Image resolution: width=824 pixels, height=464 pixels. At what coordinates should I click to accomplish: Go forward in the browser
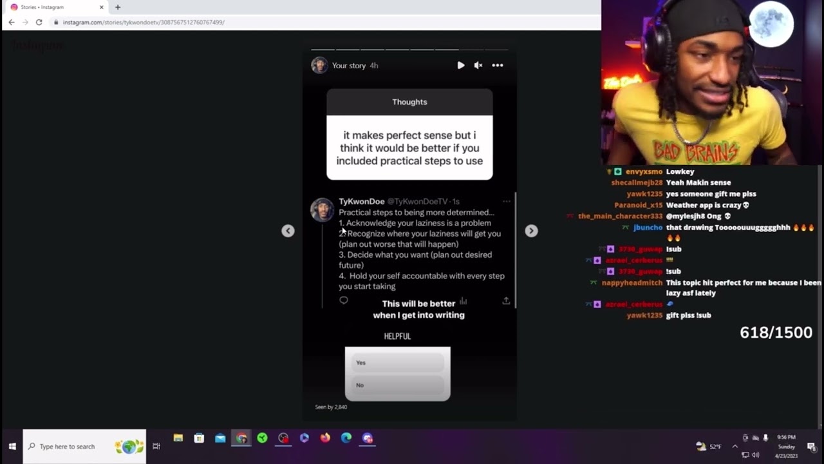coord(25,22)
